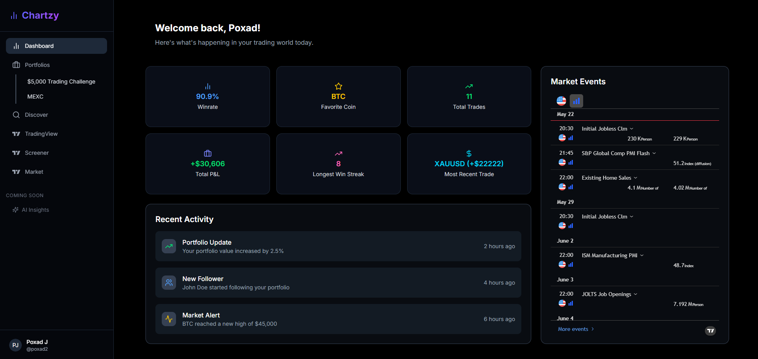Go to the Discover page
This screenshot has height=359, width=758.
click(56, 115)
